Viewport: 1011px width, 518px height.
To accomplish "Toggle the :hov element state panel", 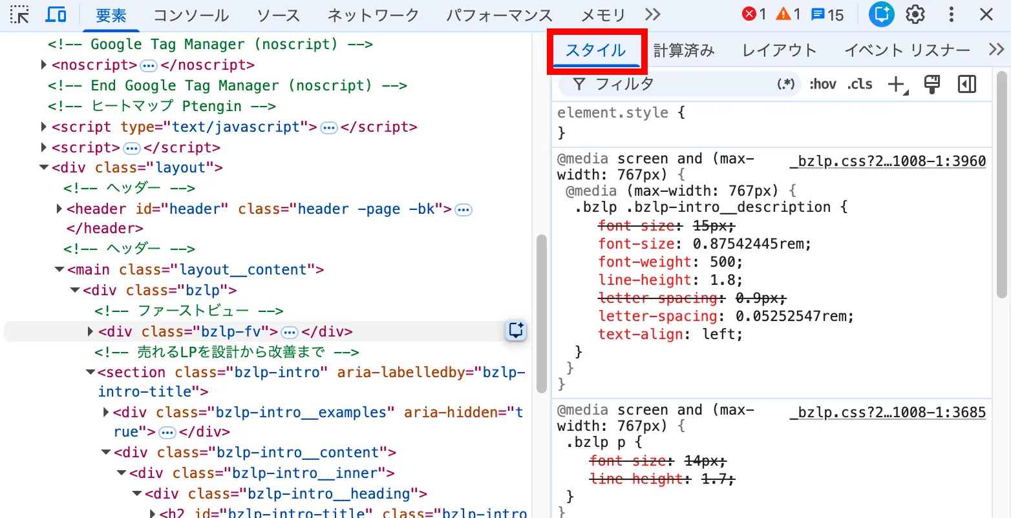I will click(823, 85).
